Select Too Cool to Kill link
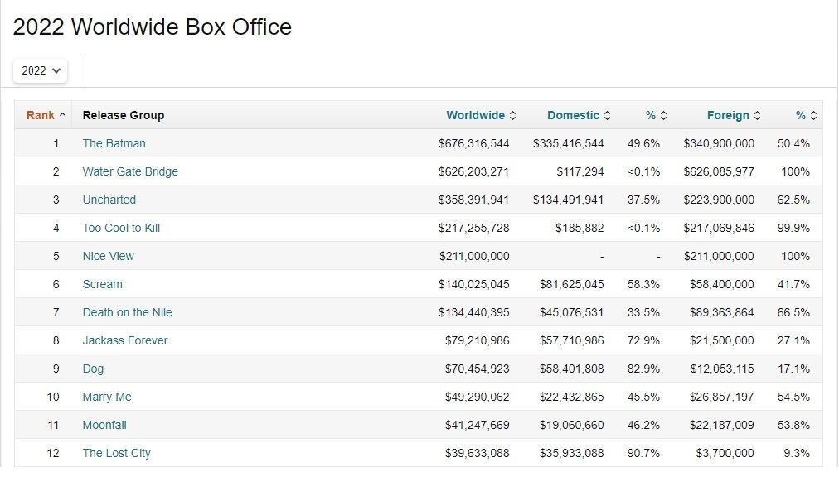This screenshot has width=839, height=477. 121,228
